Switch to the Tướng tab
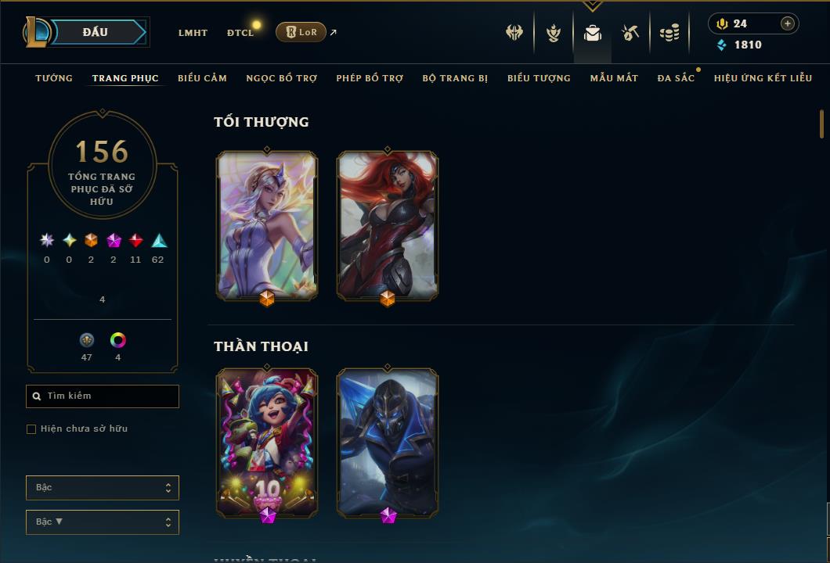 click(x=54, y=78)
